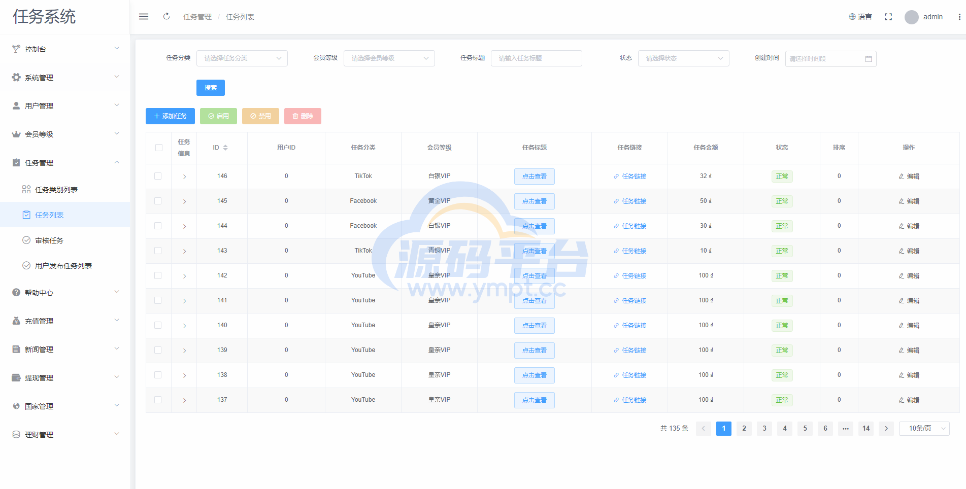966x489 pixels.
Task: Click the 国家管理 globe icon
Action: (x=16, y=406)
